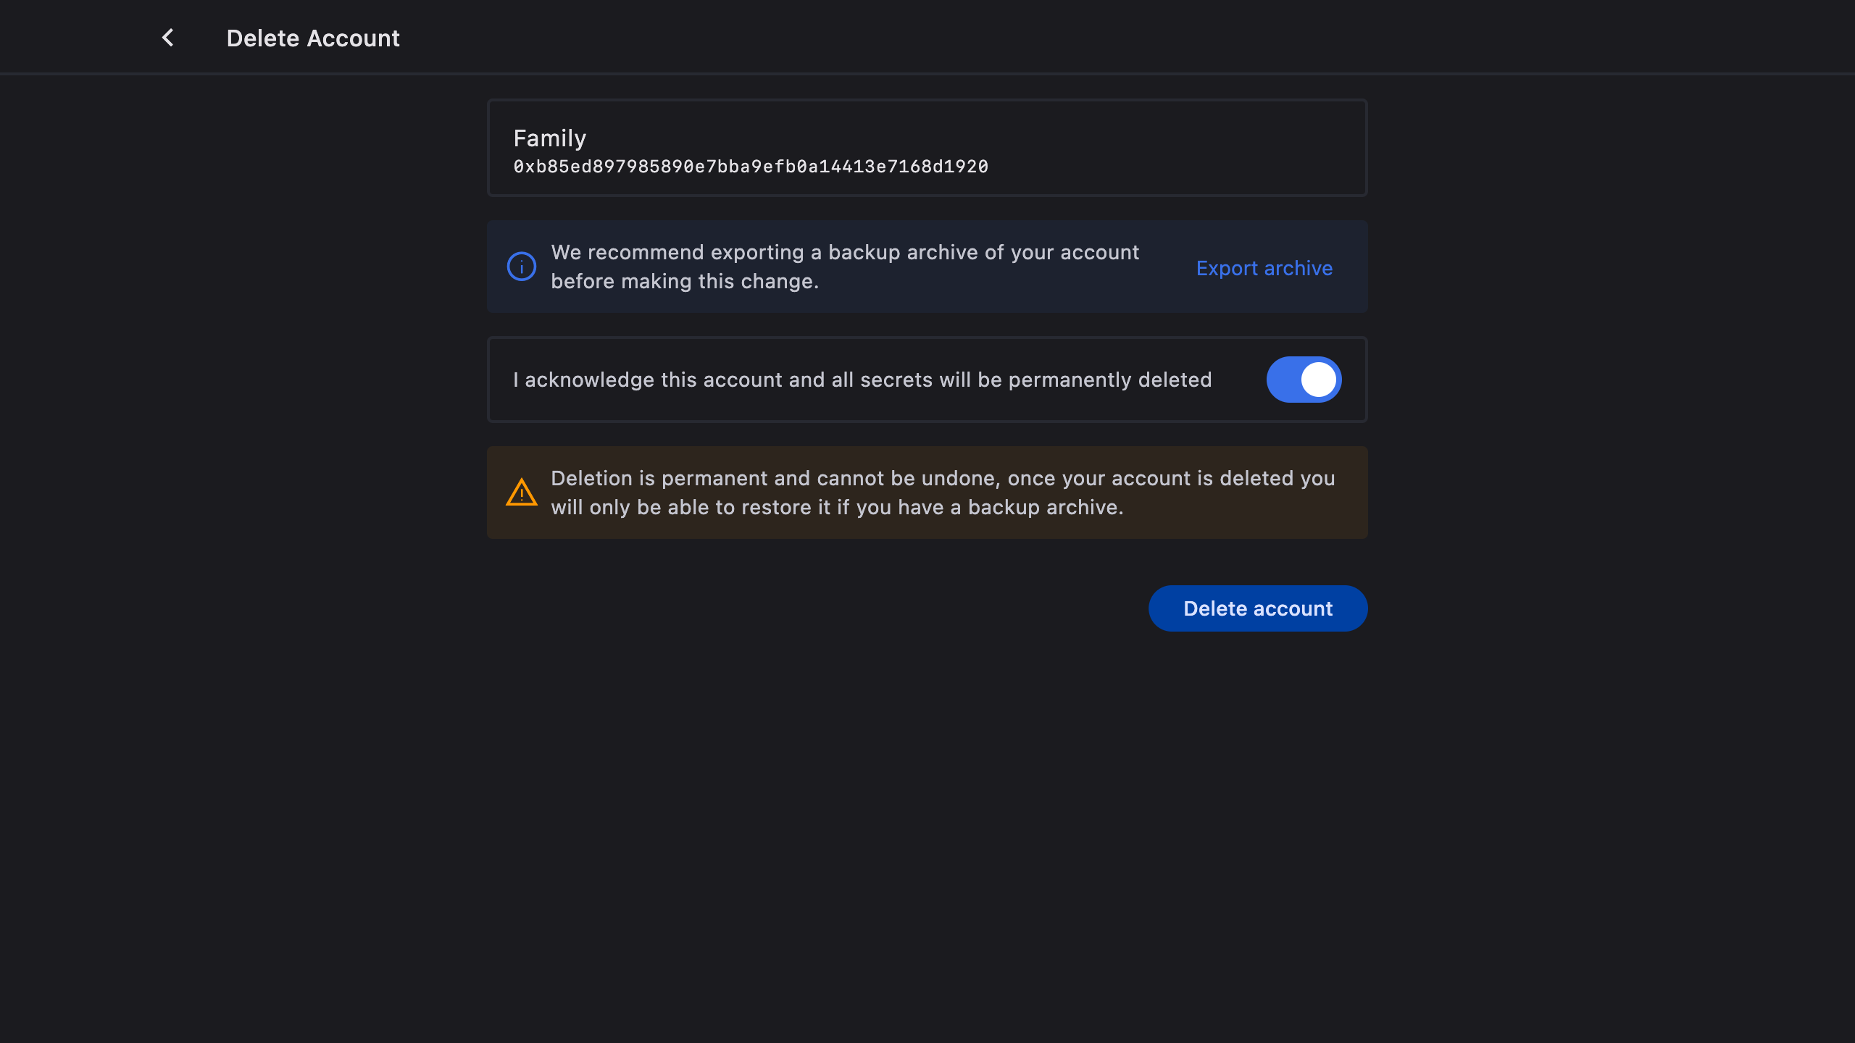Click the acknowledgment label text
The height and width of the screenshot is (1043, 1855).
pos(862,380)
